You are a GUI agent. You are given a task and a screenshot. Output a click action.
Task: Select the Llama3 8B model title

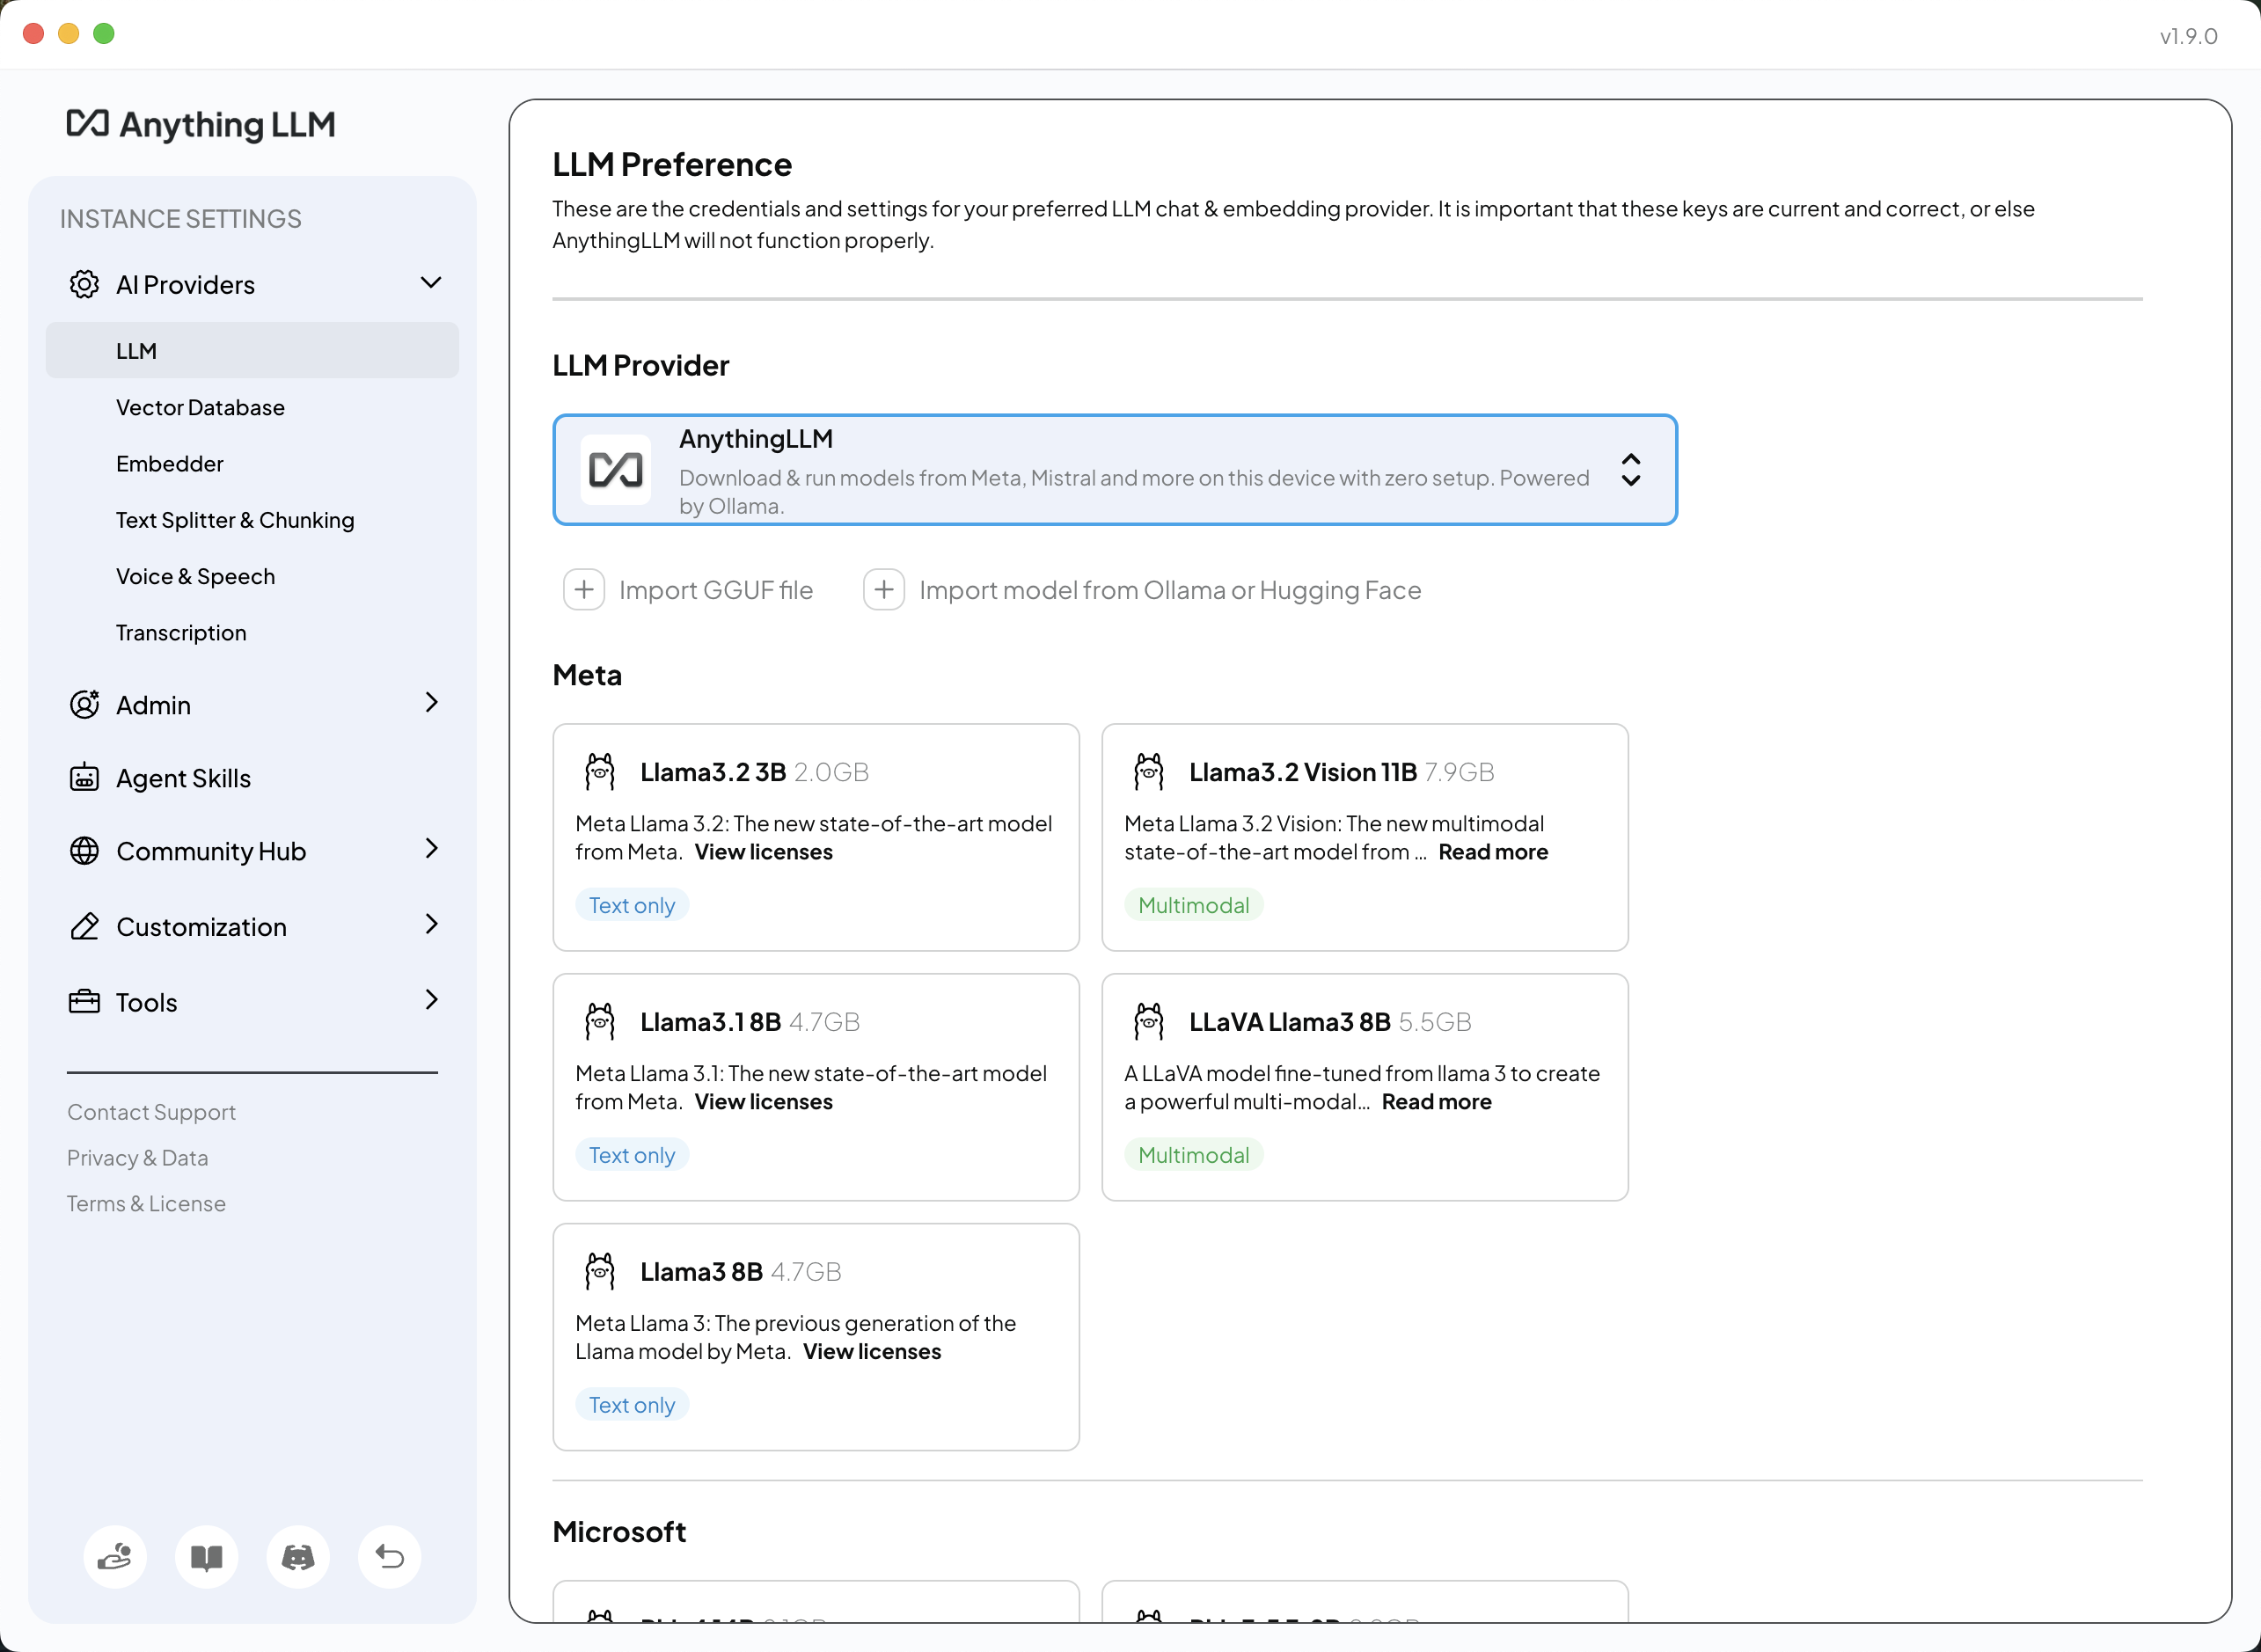[x=701, y=1272]
